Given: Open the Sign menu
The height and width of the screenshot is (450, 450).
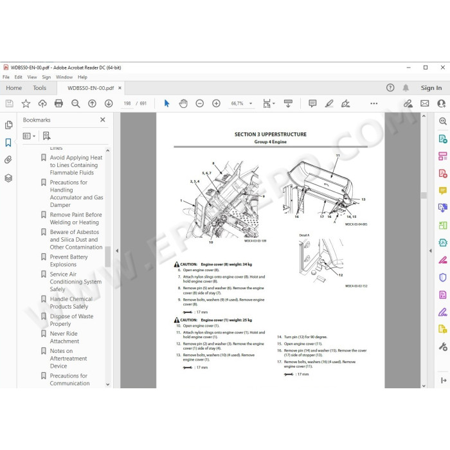Looking at the screenshot, I should (46, 77).
